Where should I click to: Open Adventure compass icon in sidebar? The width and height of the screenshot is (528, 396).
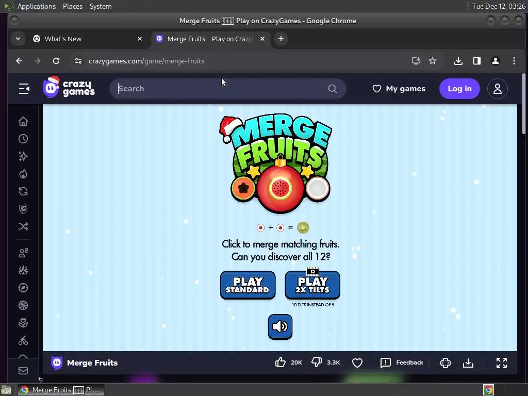pyautogui.click(x=23, y=288)
